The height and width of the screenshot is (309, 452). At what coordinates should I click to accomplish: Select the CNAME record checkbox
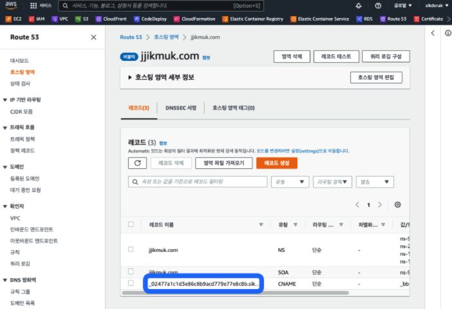(x=131, y=283)
